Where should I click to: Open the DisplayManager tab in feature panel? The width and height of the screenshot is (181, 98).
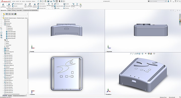15,14
